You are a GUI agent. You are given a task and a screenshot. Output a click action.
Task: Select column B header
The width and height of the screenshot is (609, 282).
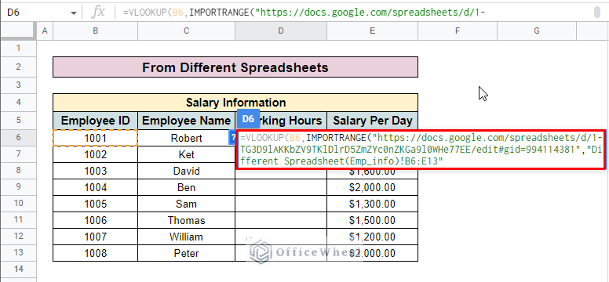95,31
